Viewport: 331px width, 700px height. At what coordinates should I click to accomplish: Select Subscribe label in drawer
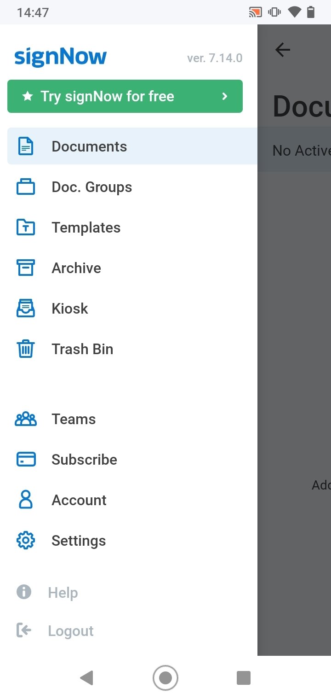(x=84, y=460)
